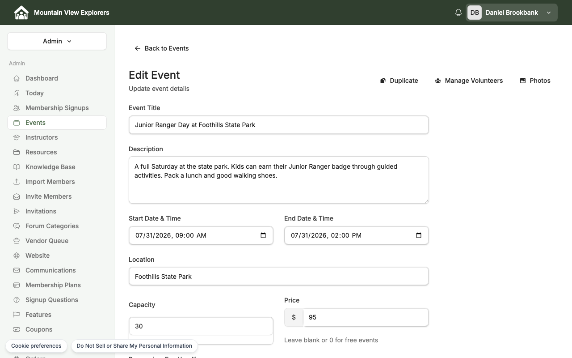The image size is (572, 358).
Task: Click the Daniel Brookbank account name
Action: pos(512,13)
